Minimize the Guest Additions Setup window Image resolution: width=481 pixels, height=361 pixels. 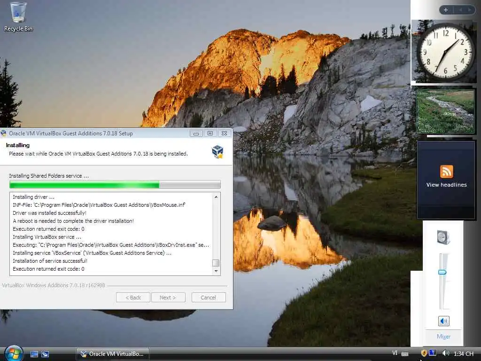point(196,133)
